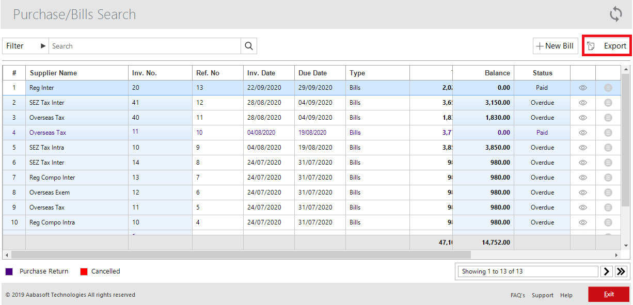Open actions menu on the Reg Compo Intra row
This screenshot has width=633, height=305.
coord(608,222)
